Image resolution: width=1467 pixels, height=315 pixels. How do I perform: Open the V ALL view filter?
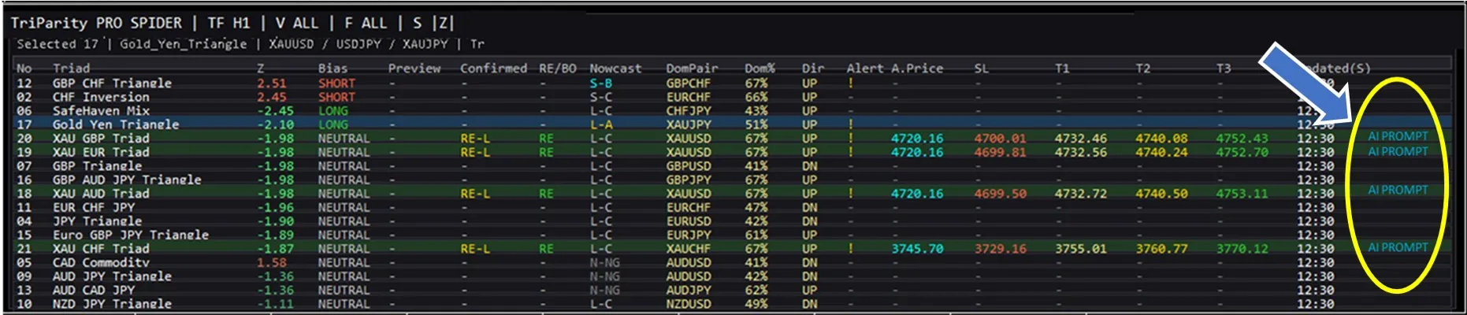296,23
